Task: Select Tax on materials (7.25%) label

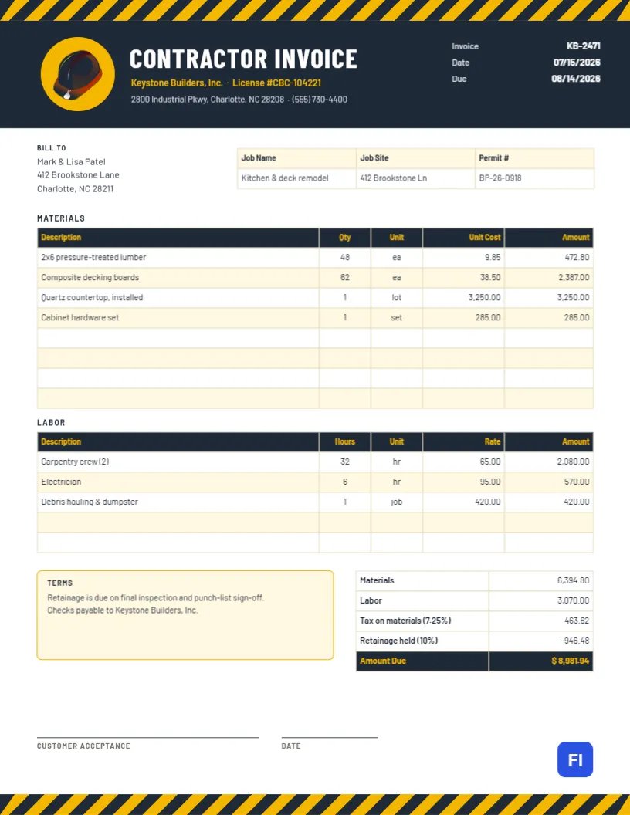Action: pos(405,621)
